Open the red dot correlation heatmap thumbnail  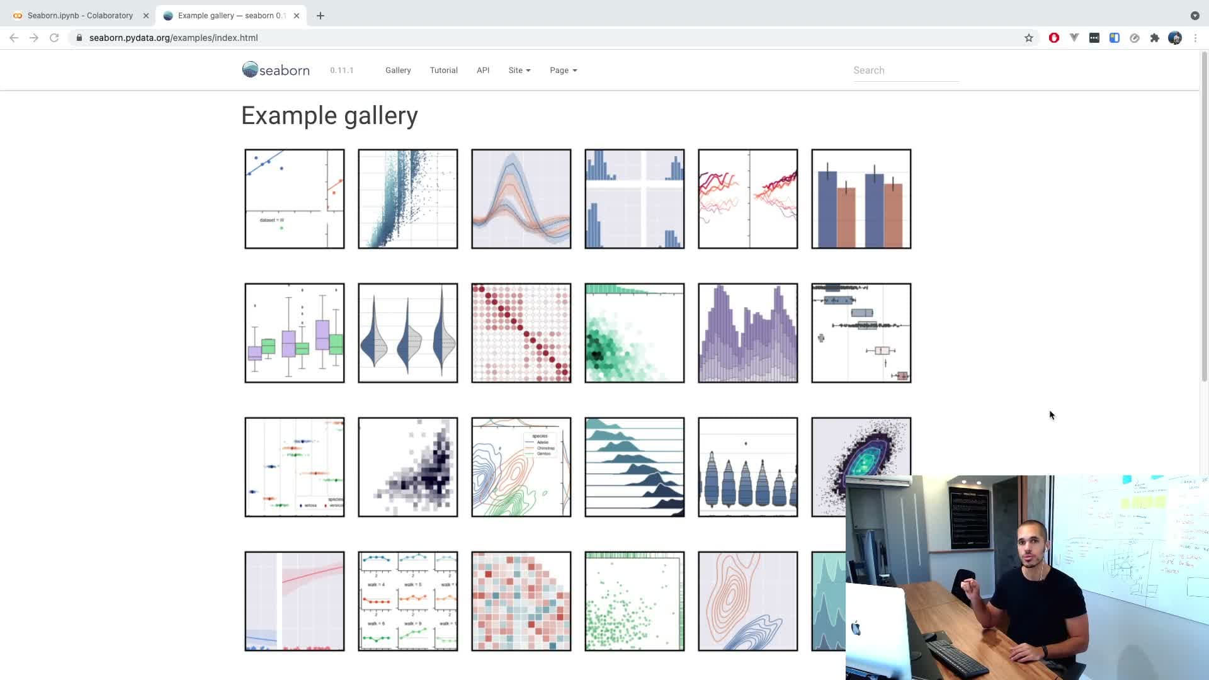pyautogui.click(x=521, y=333)
